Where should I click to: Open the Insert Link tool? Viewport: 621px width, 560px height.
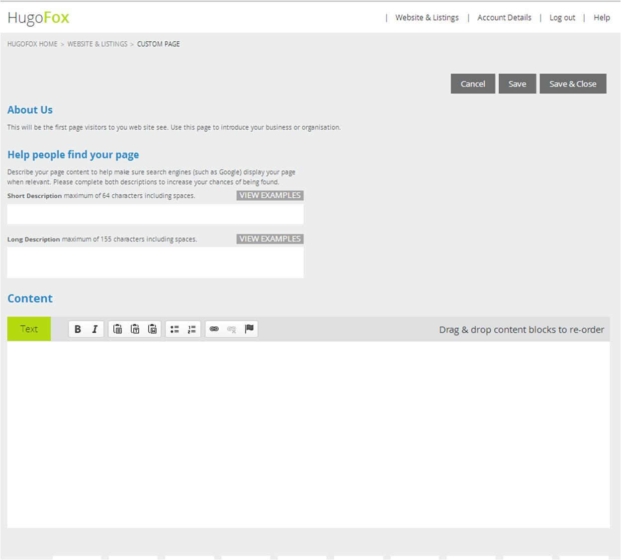tap(214, 328)
